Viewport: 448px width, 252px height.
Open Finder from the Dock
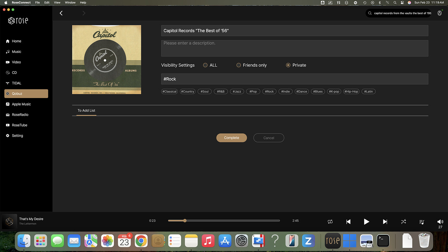pos(24,241)
